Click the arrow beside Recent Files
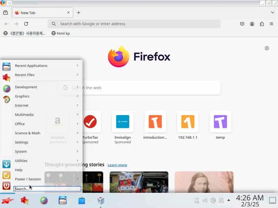This screenshot has height=208, width=278. (x=77, y=75)
